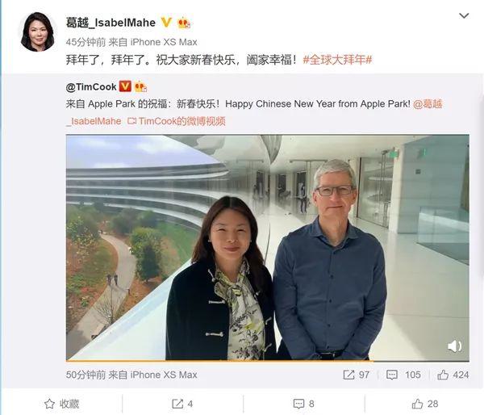
Task: Open the TimCook的微博视频 video link
Action: click(177, 121)
